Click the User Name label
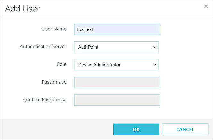 coord(54,29)
